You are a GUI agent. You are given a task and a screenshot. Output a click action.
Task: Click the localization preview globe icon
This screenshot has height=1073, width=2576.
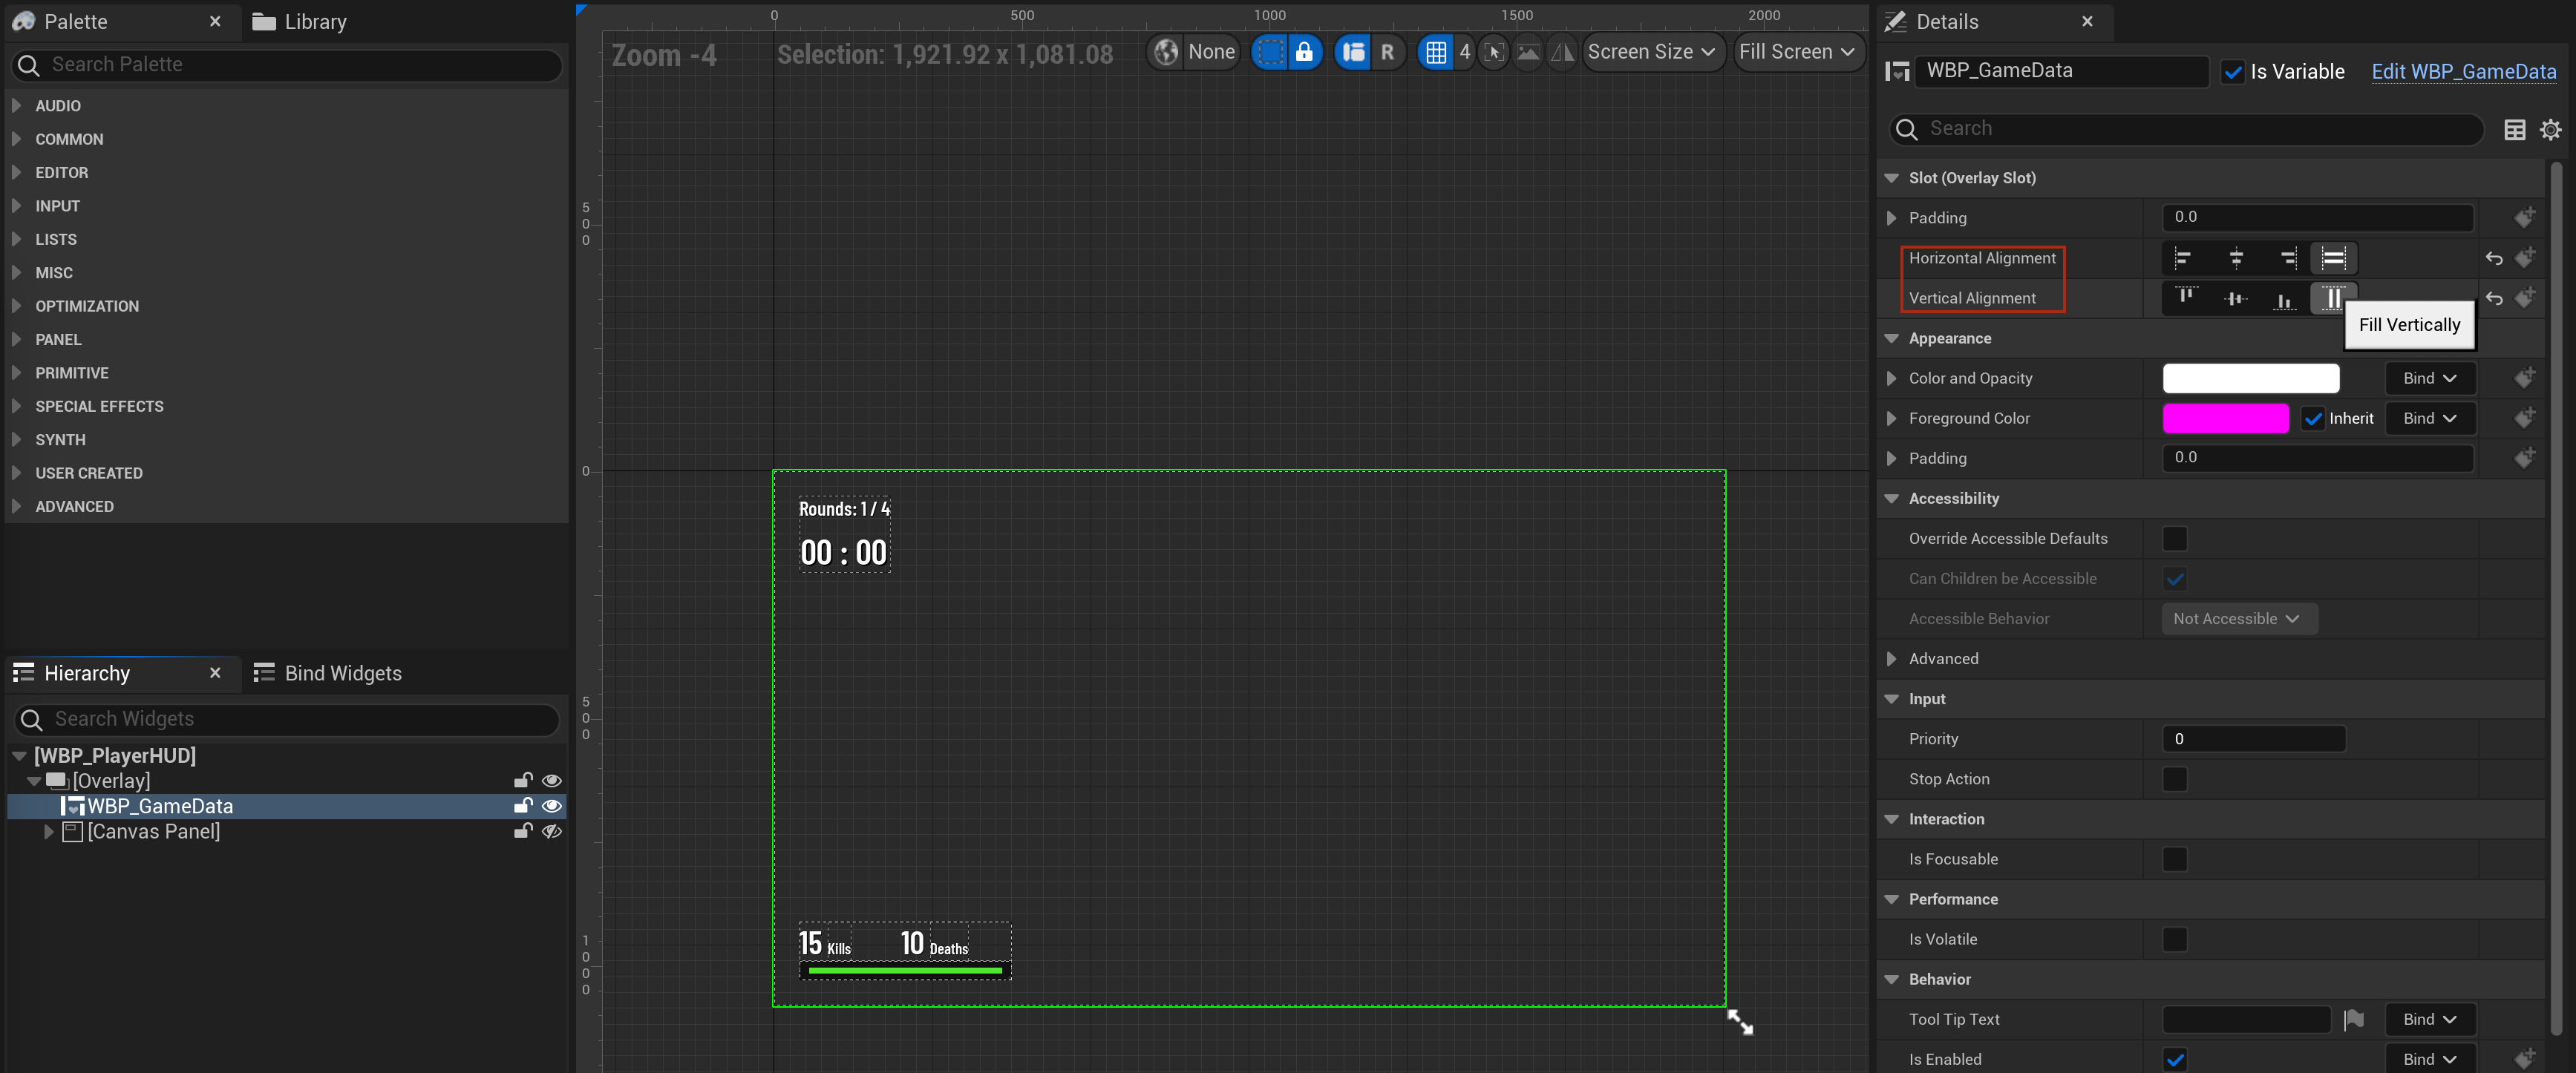[x=1166, y=52]
